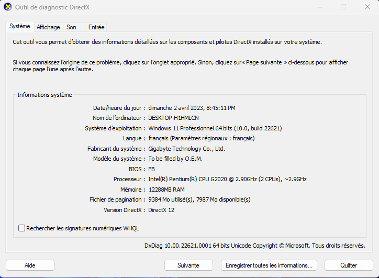Screen dimensions: 379x278
Task: Click the BIOS value FB
Action: 151,169
